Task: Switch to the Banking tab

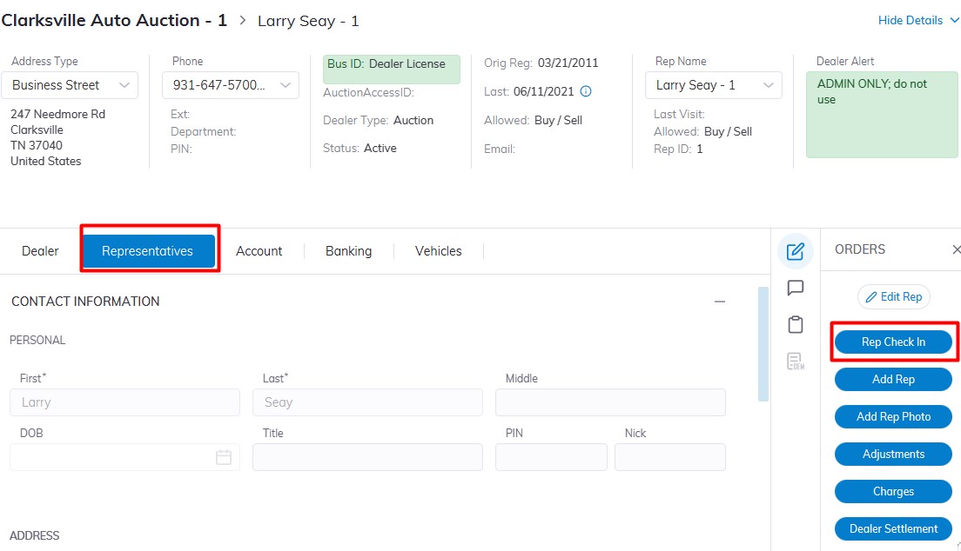Action: [x=348, y=251]
